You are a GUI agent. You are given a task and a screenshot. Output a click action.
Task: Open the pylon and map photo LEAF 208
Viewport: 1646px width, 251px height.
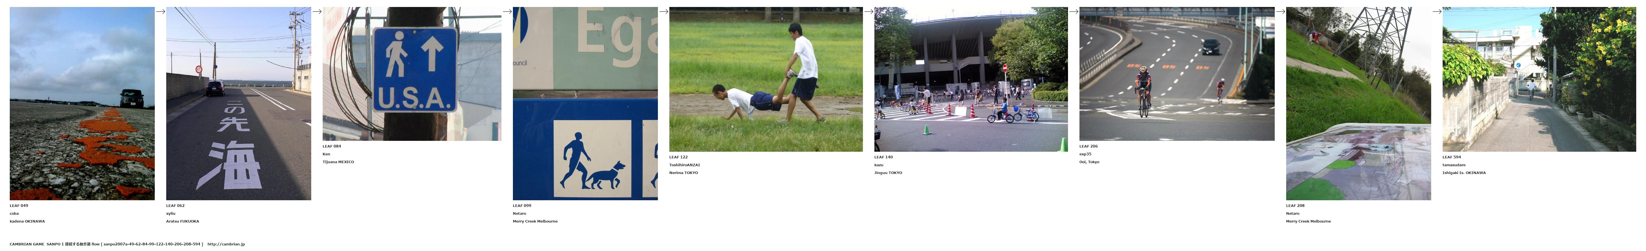pos(1359,103)
